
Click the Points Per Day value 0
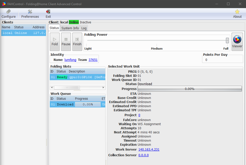pos(206,60)
